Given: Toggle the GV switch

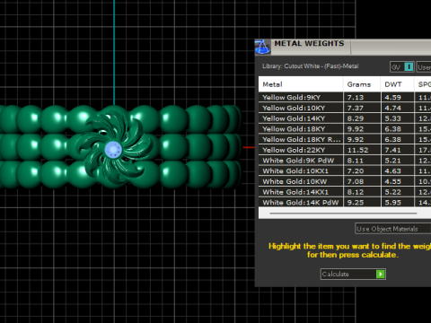Looking at the screenshot, I should [402, 67].
